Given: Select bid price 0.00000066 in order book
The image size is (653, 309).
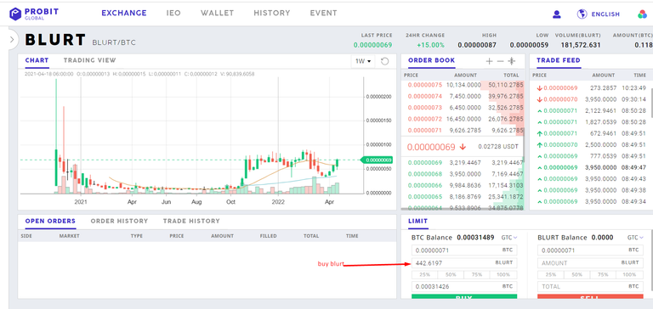Looking at the screenshot, I should (x=425, y=185).
